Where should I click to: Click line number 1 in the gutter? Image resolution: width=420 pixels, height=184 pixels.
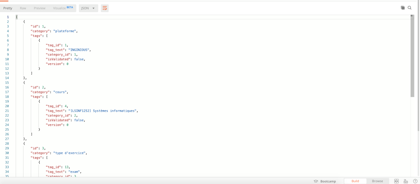(x=8, y=17)
